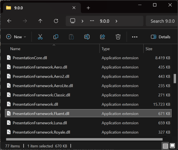Expand the chevron after 9.0.0 in address bar
The height and width of the screenshot is (150, 178).
[116, 21]
